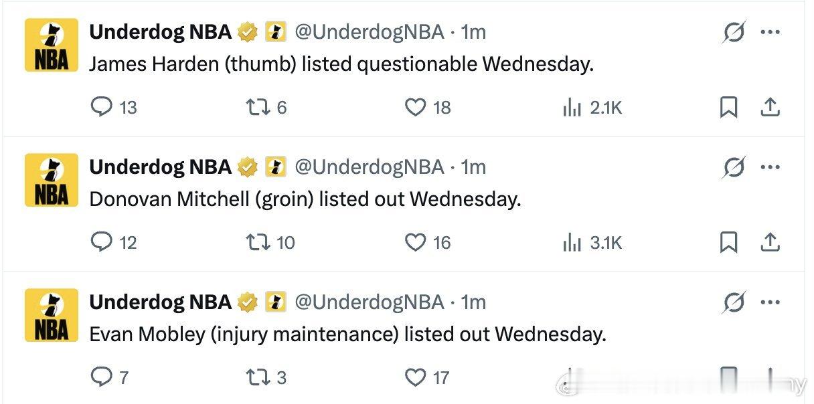Image resolution: width=814 pixels, height=404 pixels.
Task: Click Underdog NBA avatar on Harden tweet
Action: (52, 45)
